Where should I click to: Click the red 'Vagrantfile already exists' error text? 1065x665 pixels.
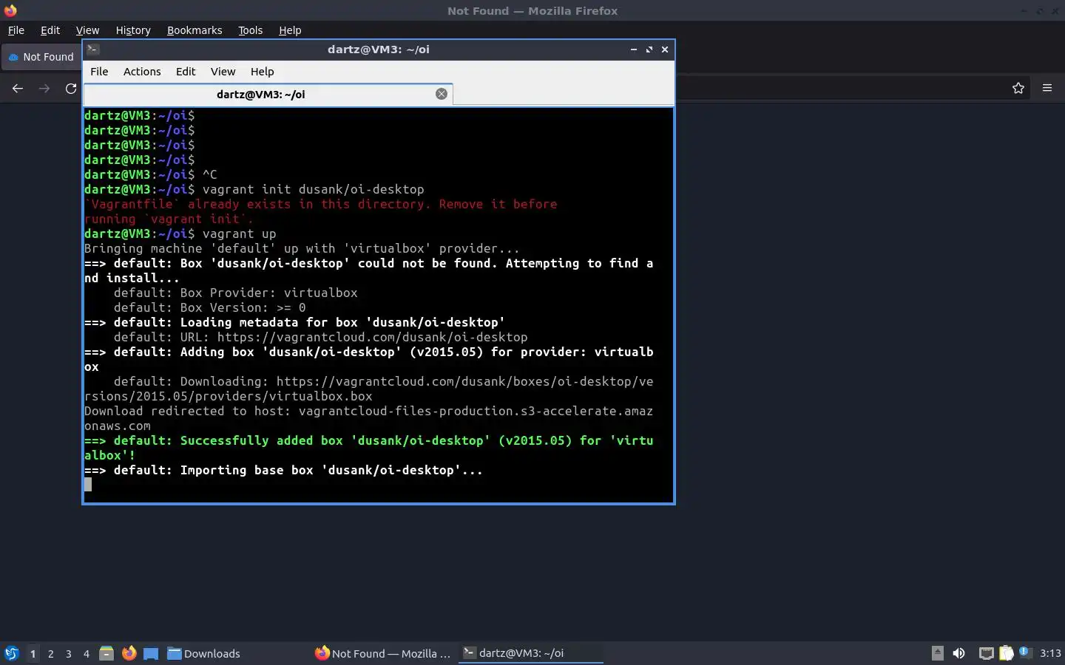(320, 211)
